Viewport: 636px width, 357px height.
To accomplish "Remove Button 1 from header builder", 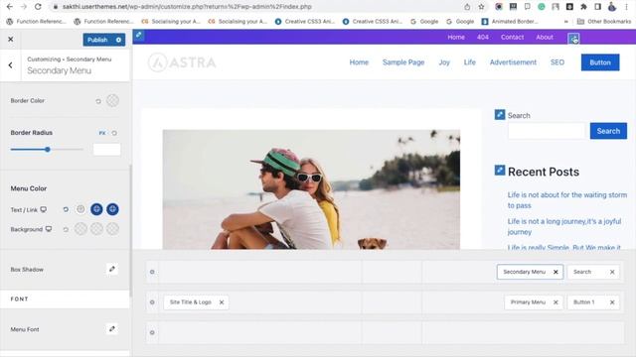I will (x=612, y=302).
